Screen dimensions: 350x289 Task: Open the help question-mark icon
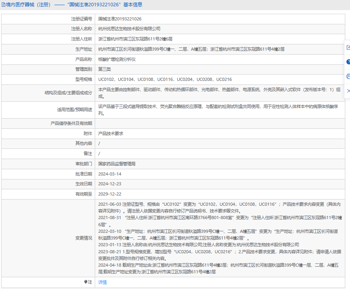(348, 62)
